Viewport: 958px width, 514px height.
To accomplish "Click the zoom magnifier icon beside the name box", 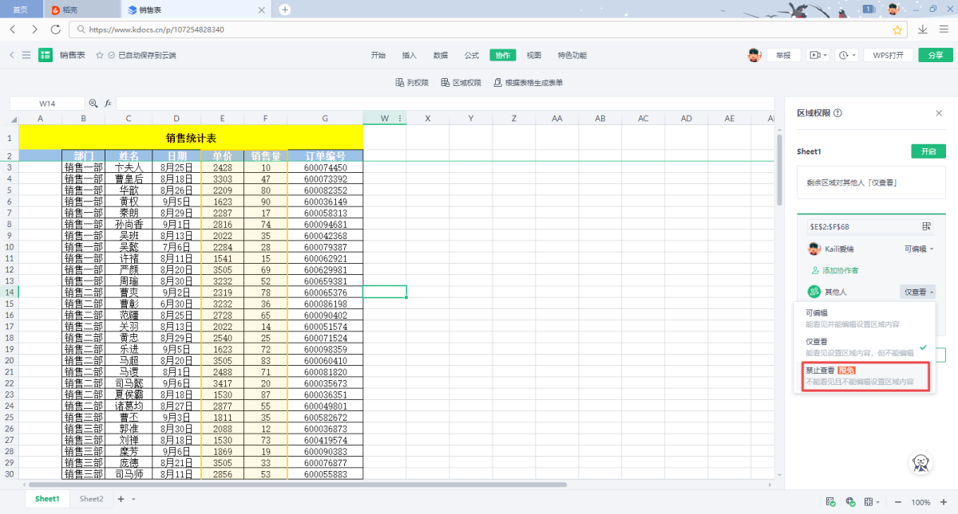I will [x=93, y=104].
